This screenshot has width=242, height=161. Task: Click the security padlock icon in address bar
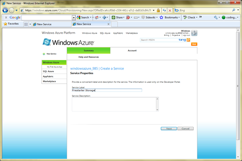(158, 11)
